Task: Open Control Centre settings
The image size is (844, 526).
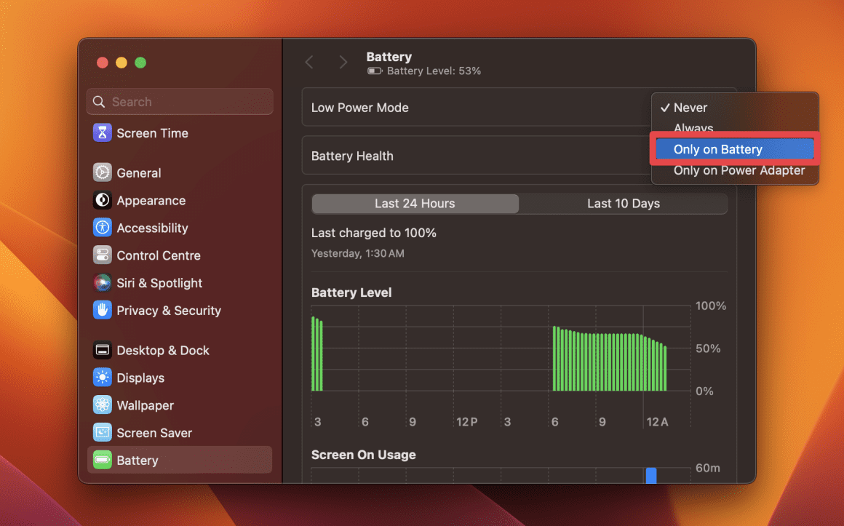Action: [158, 255]
